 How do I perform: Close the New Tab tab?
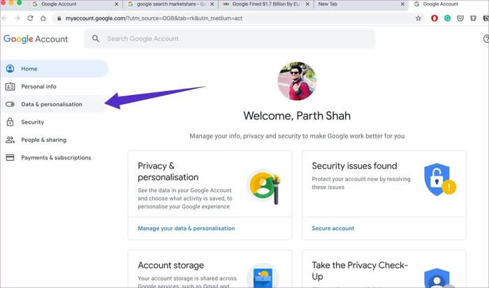click(x=402, y=4)
